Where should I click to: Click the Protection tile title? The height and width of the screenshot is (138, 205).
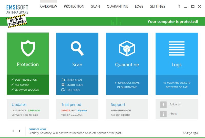tap(28, 65)
